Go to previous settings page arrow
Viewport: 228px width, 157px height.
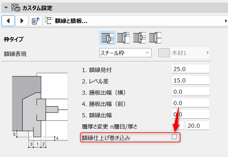pyautogui.click(x=8, y=21)
